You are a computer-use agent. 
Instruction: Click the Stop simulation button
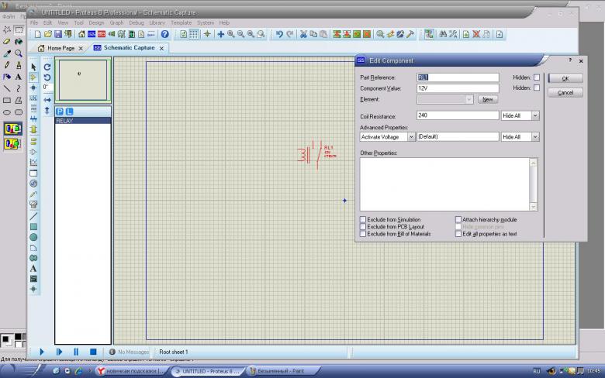(93, 352)
